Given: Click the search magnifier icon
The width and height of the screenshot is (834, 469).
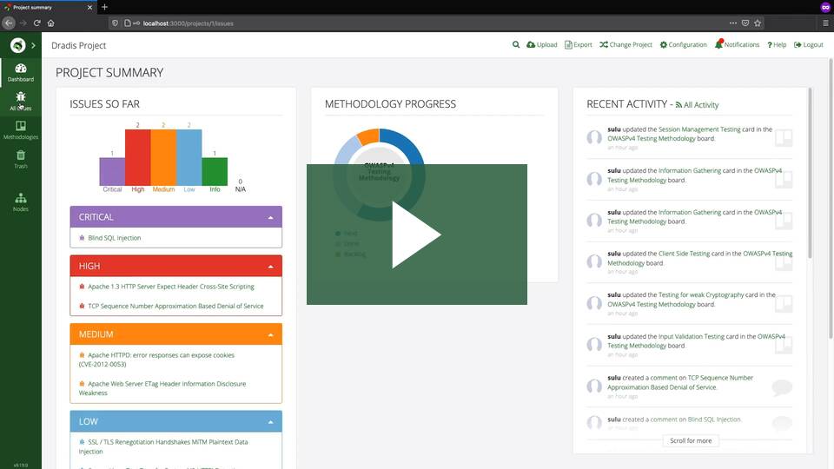Looking at the screenshot, I should pyautogui.click(x=516, y=44).
